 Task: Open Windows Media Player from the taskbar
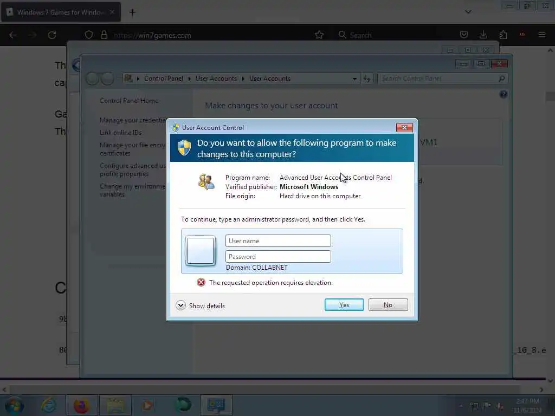point(147,405)
